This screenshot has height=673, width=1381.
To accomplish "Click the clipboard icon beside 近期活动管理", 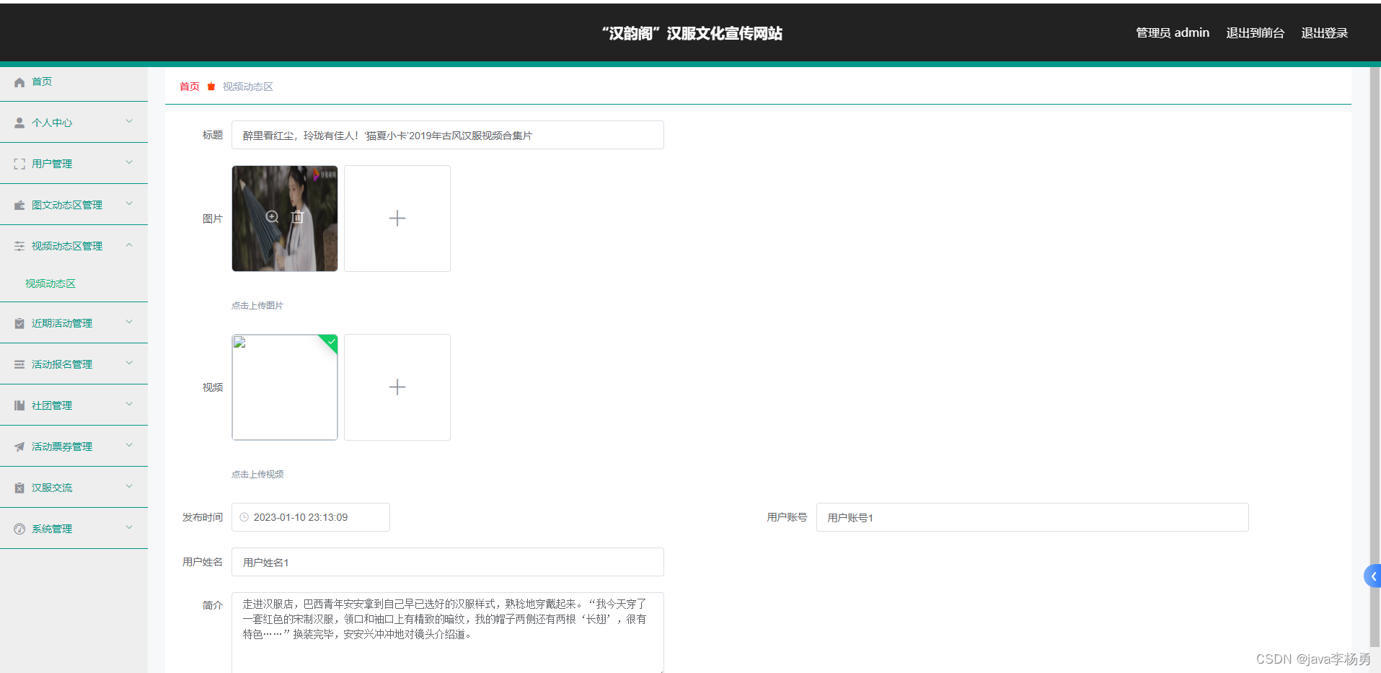I will pos(19,324).
